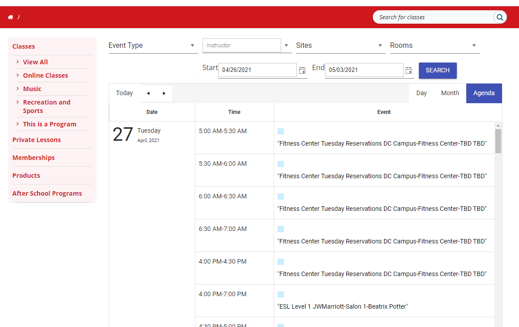This screenshot has height=327, width=519.
Task: Open Online Classes link
Action: (x=45, y=75)
